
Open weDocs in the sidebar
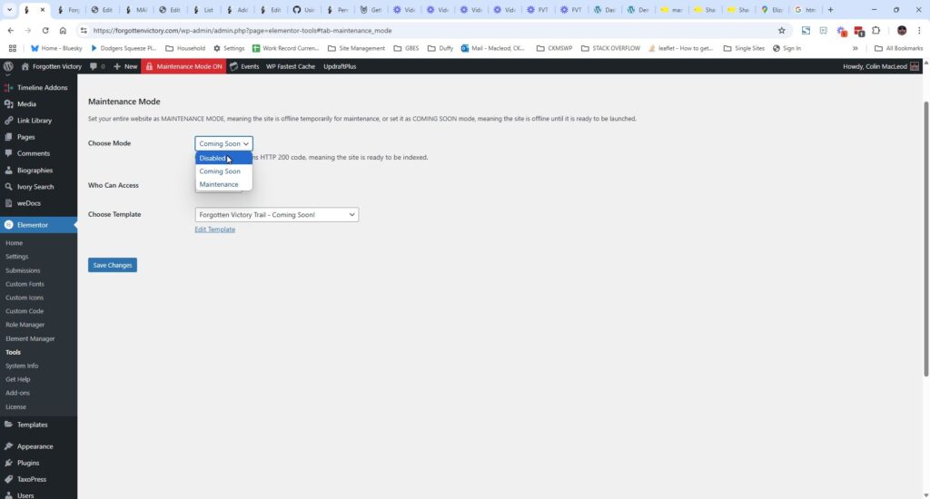tap(38, 203)
